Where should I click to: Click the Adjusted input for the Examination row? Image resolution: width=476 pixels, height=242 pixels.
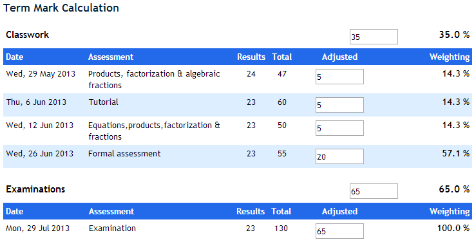click(339, 231)
